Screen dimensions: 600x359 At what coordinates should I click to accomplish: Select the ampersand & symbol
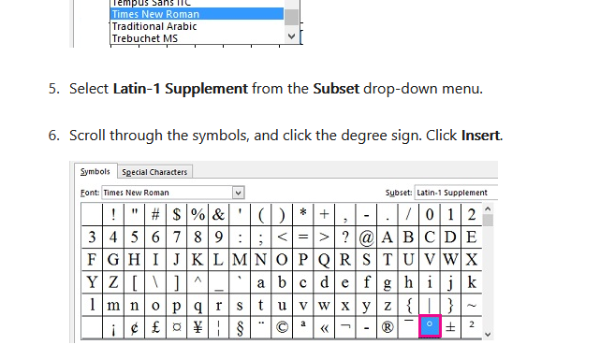219,214
